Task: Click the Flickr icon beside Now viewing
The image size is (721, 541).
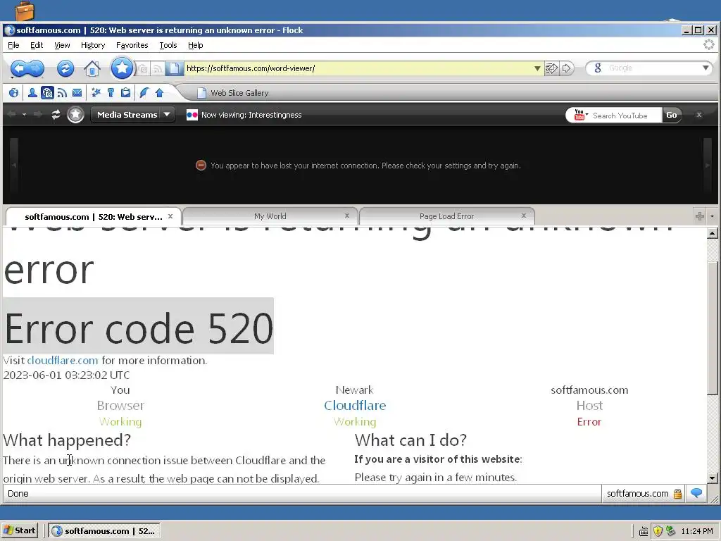Action: [x=192, y=115]
